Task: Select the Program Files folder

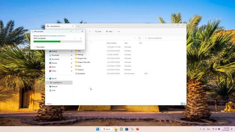Action: click(x=82, y=58)
